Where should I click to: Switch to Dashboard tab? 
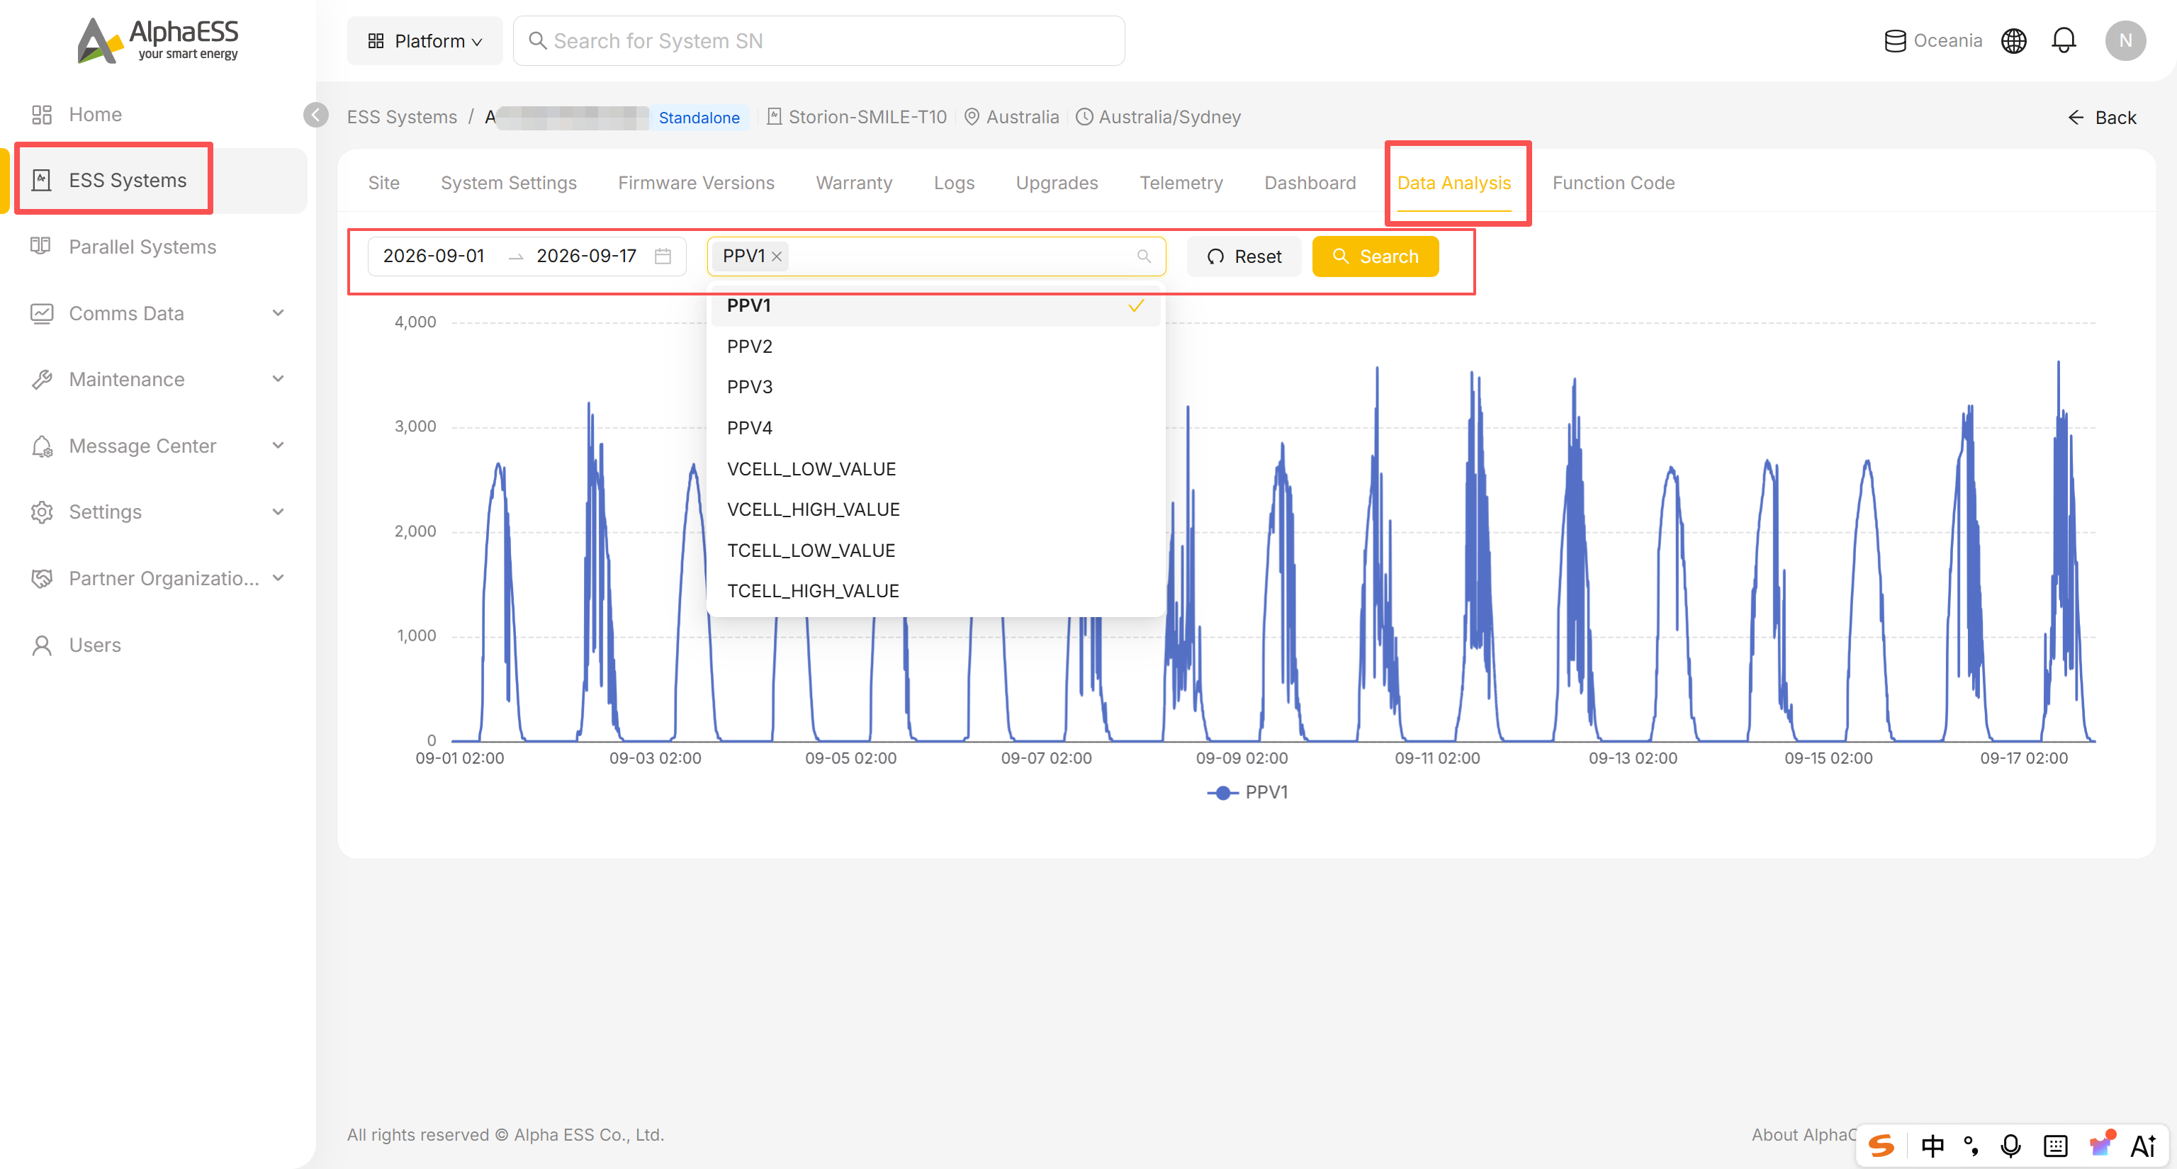coord(1310,183)
